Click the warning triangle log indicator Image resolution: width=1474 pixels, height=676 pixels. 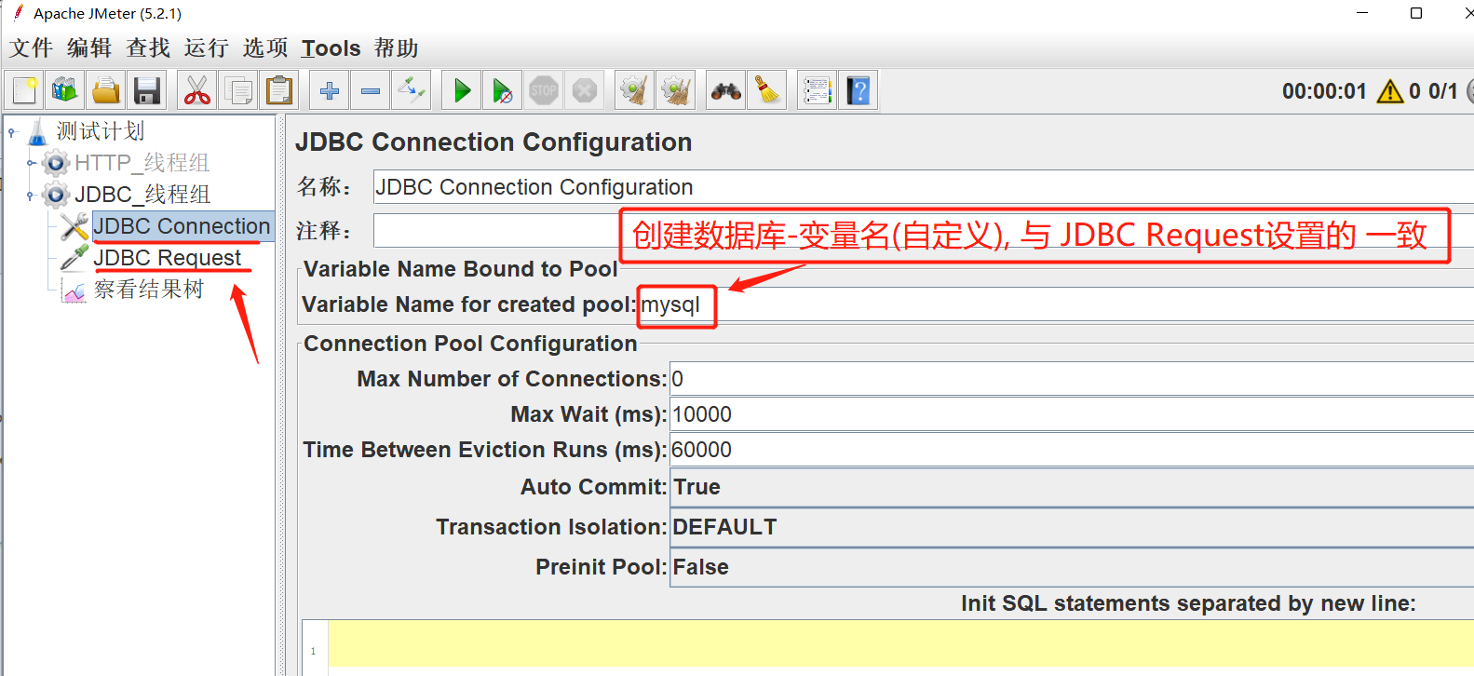1390,91
